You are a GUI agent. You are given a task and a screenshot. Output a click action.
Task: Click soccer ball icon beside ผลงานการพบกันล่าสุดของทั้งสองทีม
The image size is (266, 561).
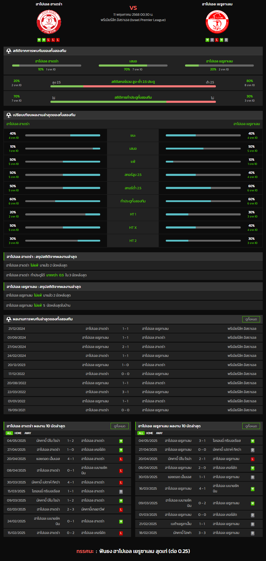pos(9,319)
